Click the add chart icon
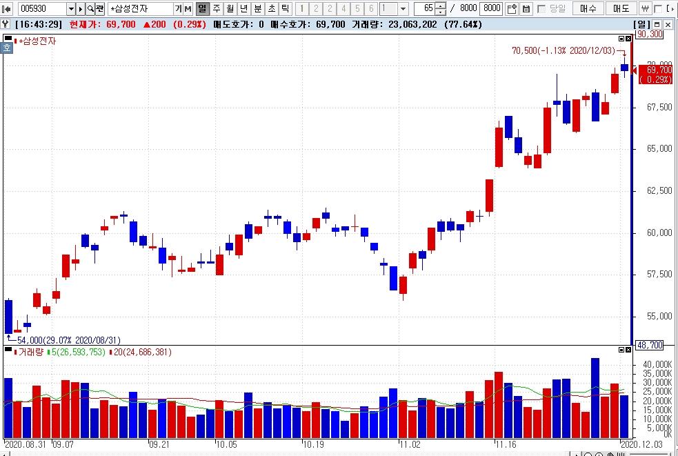 512,8
